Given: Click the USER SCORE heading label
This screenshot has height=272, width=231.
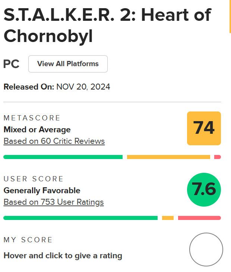Looking at the screenshot, I should (34, 179).
